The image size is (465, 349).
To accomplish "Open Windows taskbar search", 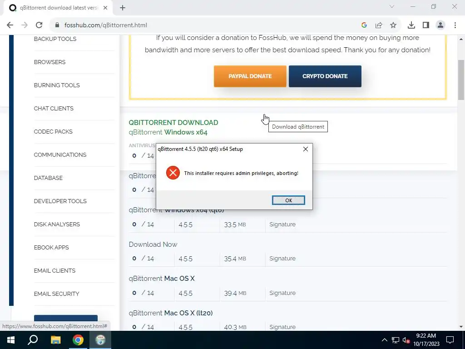I will (x=33, y=340).
